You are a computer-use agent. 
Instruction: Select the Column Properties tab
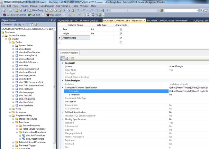pyautogui.click(x=69, y=53)
